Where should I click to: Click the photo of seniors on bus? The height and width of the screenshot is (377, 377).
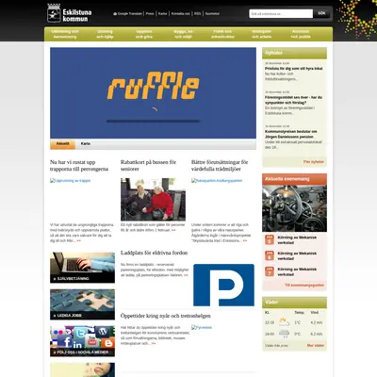(x=153, y=199)
